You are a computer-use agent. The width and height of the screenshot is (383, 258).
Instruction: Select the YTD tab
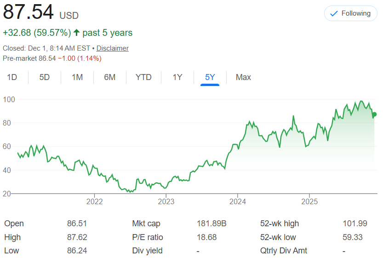click(x=143, y=77)
